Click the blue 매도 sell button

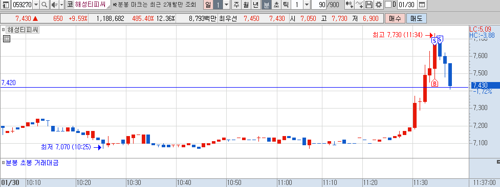(416, 19)
